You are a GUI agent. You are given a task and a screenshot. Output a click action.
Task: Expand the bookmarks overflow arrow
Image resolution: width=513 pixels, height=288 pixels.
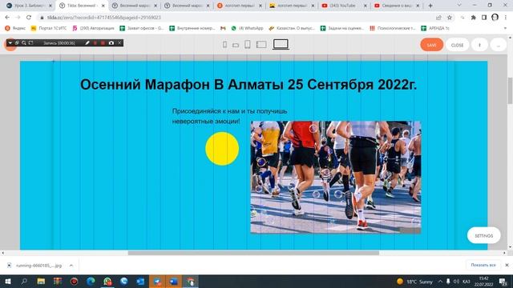coord(505,29)
